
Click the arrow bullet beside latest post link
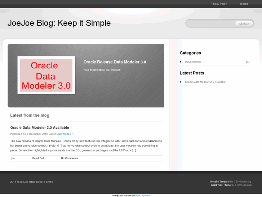coord(181,82)
